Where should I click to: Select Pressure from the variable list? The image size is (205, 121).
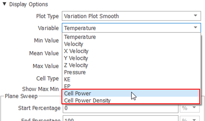(x=75, y=72)
